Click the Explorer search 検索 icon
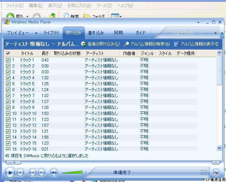This screenshot has width=226, height=182. point(66,15)
